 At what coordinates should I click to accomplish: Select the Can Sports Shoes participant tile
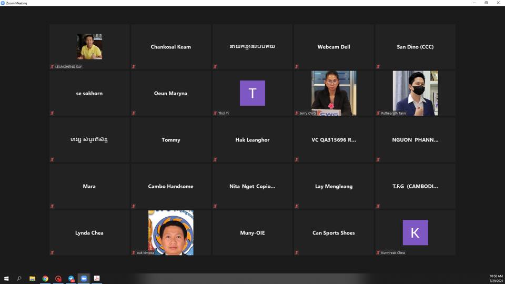click(334, 232)
